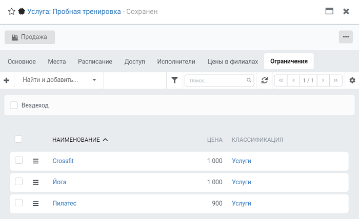
Task: Switch to the Основное tab
Action: tap(22, 61)
